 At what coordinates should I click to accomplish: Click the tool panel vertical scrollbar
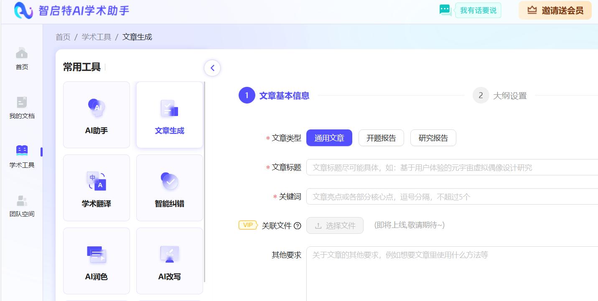click(x=204, y=182)
